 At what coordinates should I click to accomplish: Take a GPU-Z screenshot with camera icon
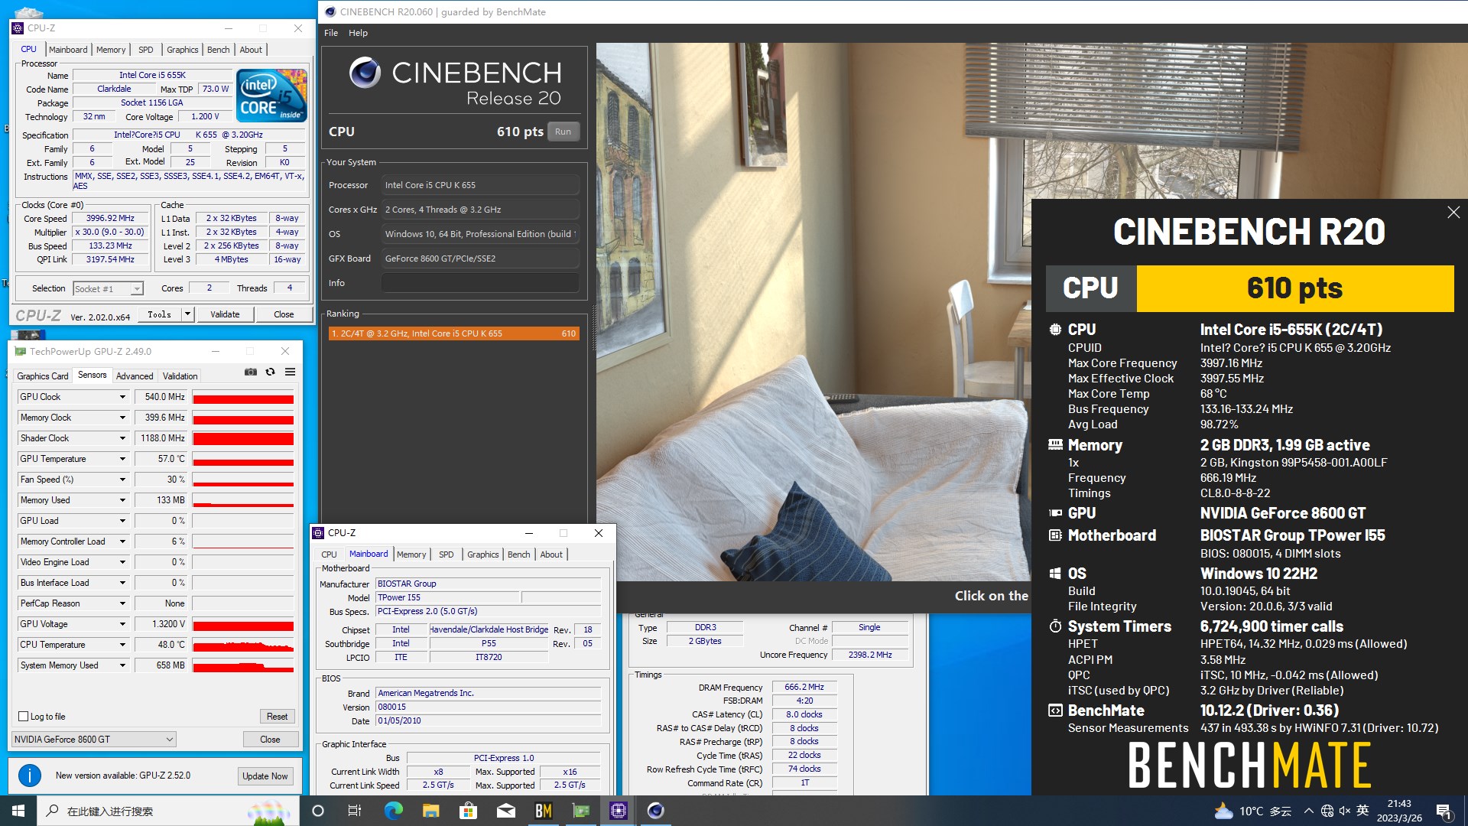pyautogui.click(x=251, y=372)
